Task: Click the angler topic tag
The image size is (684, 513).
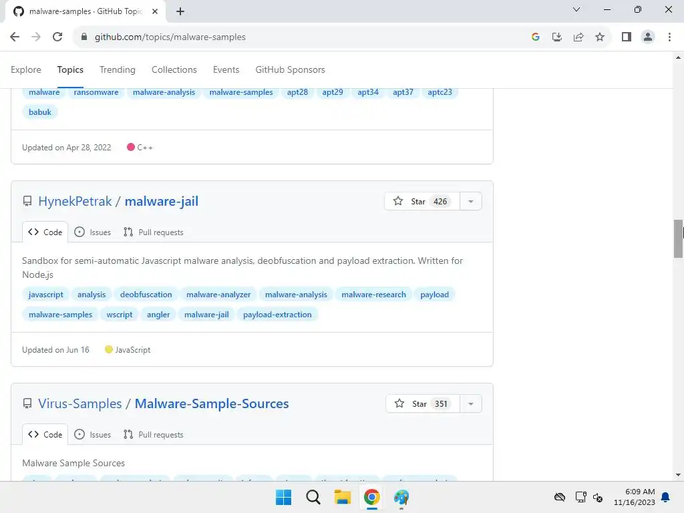Action: pyautogui.click(x=158, y=315)
